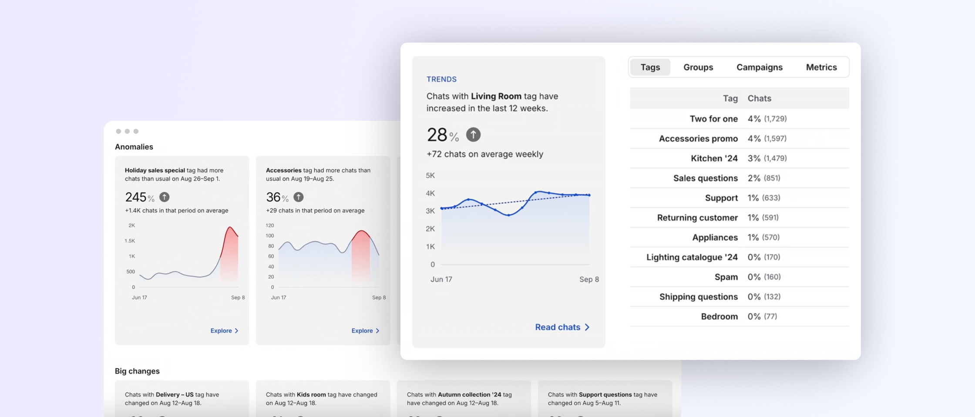Switch to the Metrics tab

[821, 67]
